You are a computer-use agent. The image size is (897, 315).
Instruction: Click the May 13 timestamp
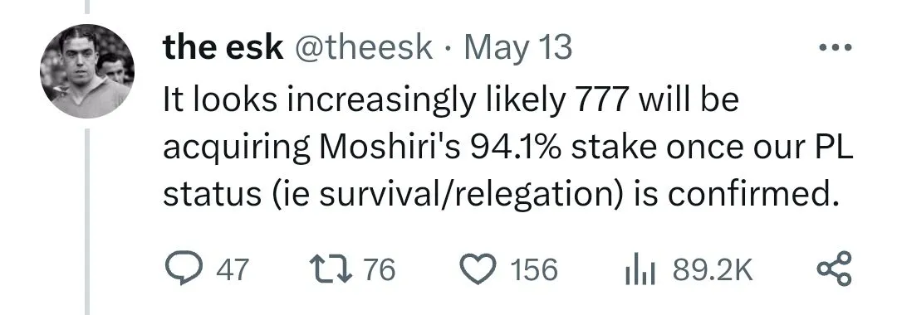[518, 48]
